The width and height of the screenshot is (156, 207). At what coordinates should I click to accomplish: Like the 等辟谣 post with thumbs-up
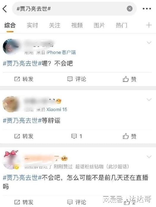coord(130,136)
